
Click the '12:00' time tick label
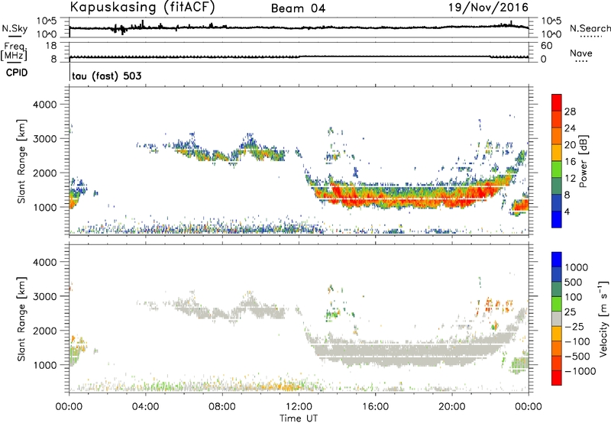tap(299, 407)
